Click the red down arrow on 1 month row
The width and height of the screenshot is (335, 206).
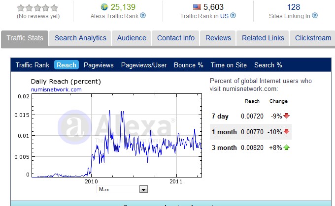tap(286, 132)
